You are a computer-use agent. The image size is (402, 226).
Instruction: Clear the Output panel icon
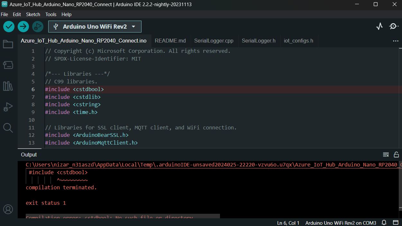[386, 155]
